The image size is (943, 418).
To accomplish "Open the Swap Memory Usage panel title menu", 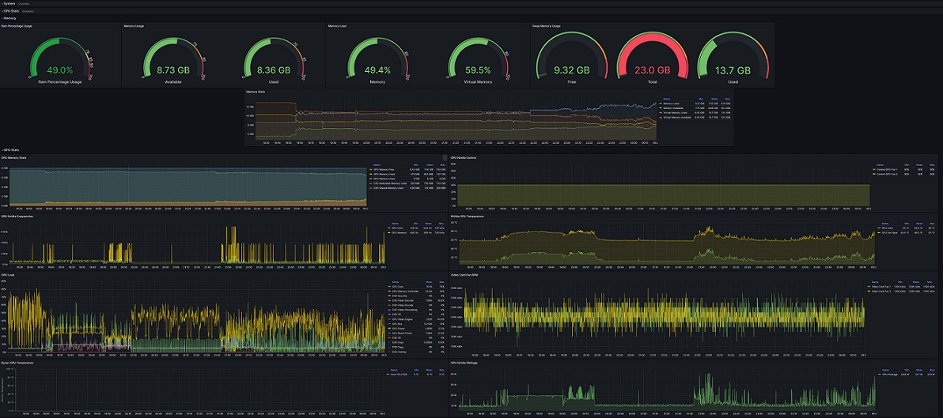I will pos(546,26).
